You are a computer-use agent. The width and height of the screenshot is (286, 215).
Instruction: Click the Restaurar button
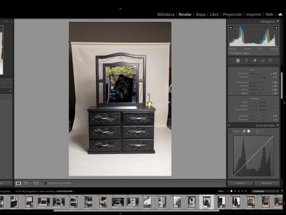tap(267, 183)
